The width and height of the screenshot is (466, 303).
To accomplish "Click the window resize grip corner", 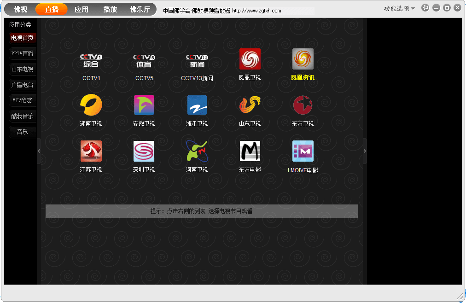I will pos(460,296).
